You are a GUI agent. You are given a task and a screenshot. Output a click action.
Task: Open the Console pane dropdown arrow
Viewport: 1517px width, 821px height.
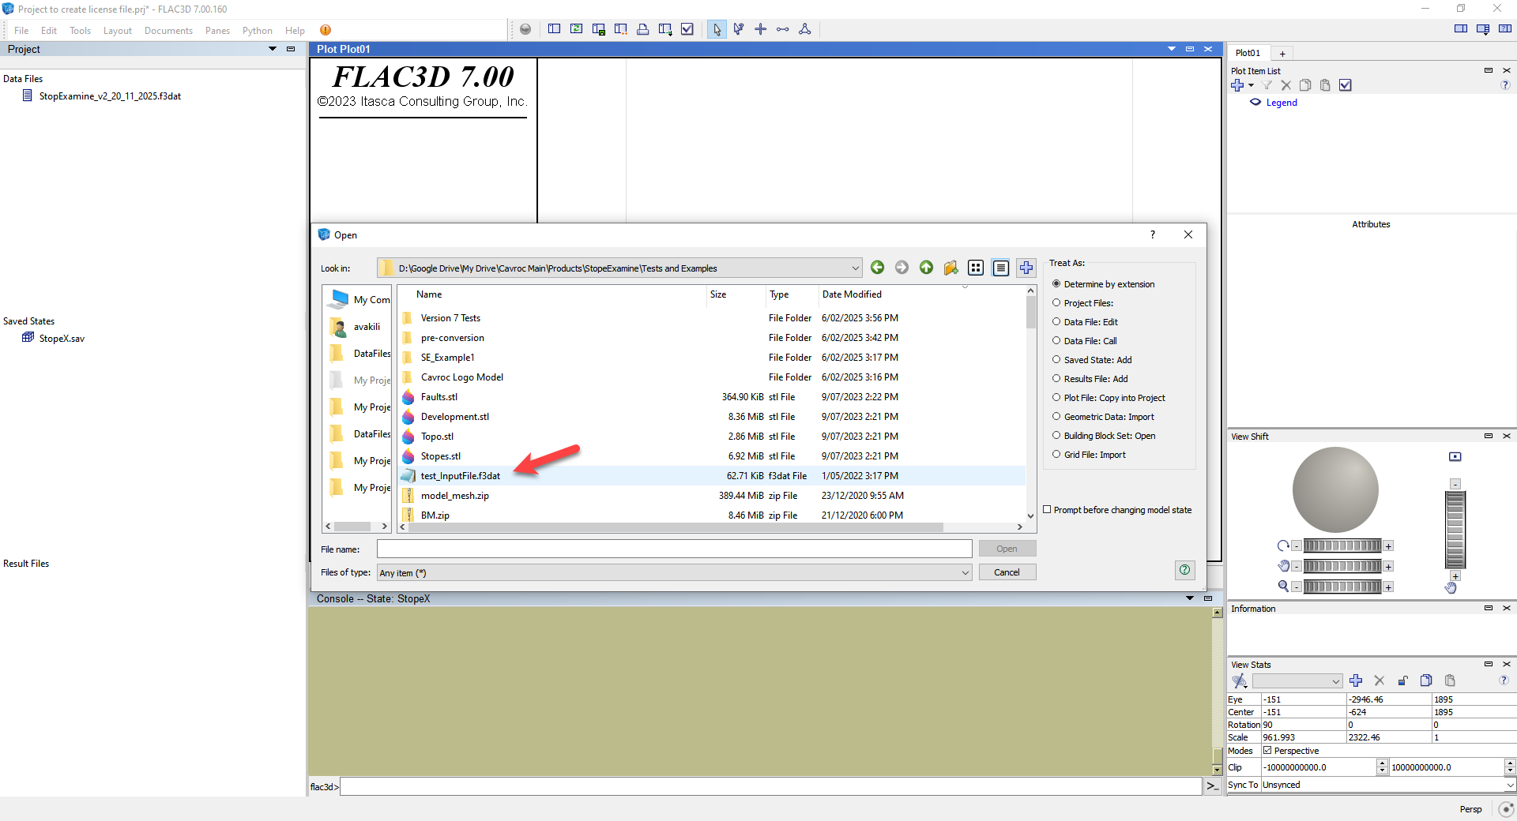pyautogui.click(x=1190, y=598)
